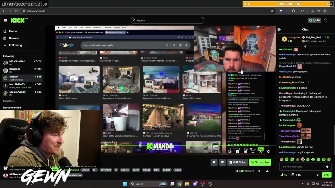This screenshot has height=188, width=335.
Task: Expand gift leaderboard chevron under Chat
Action: [x=305, y=46]
